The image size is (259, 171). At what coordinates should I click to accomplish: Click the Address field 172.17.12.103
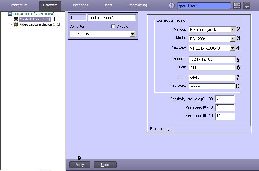pyautogui.click(x=212, y=59)
